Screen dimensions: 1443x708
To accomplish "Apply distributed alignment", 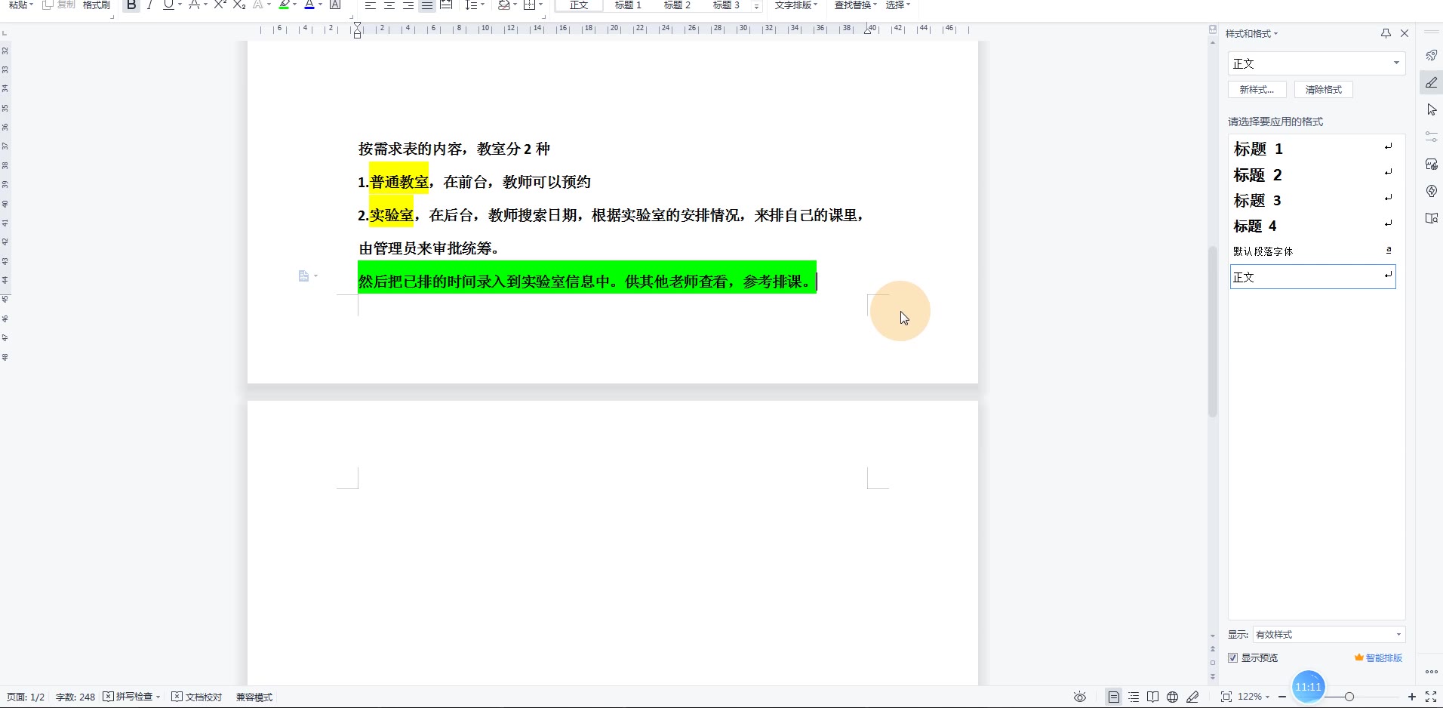I will point(446,5).
